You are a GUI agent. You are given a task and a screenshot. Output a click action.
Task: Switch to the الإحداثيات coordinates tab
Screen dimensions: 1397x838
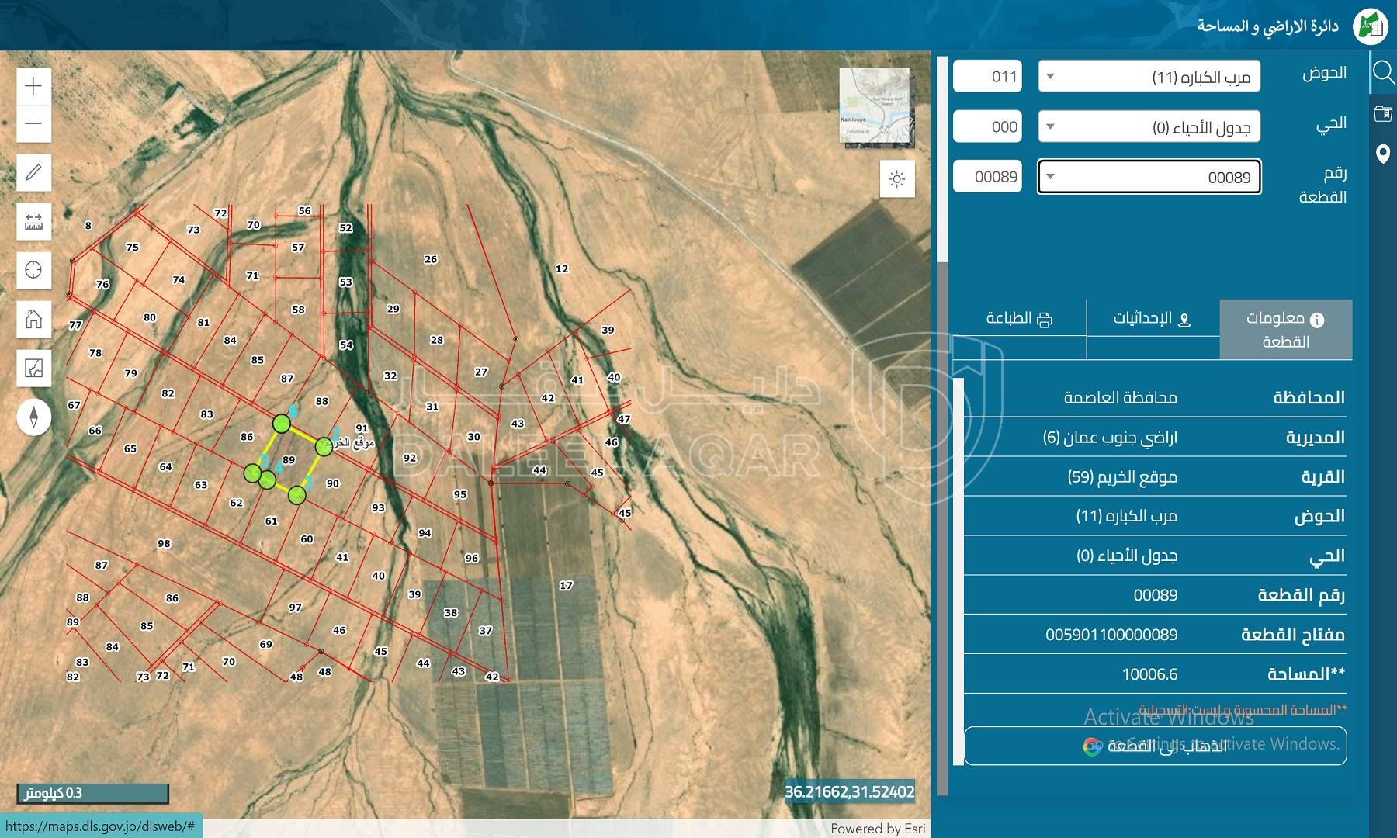[x=1153, y=319]
